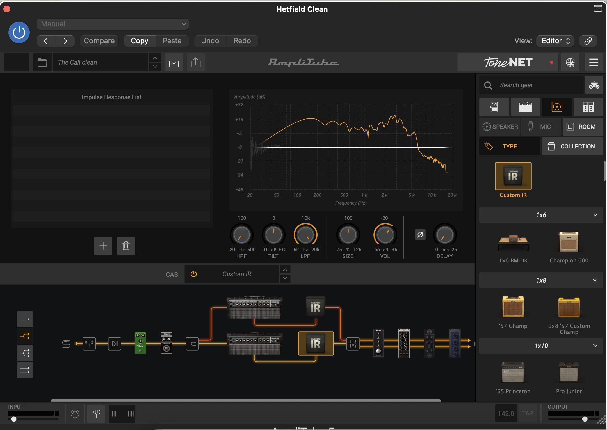Screen dimensions: 607x430
Task: Select the Custom IR cabinet thumbnail
Action: pyautogui.click(x=513, y=176)
